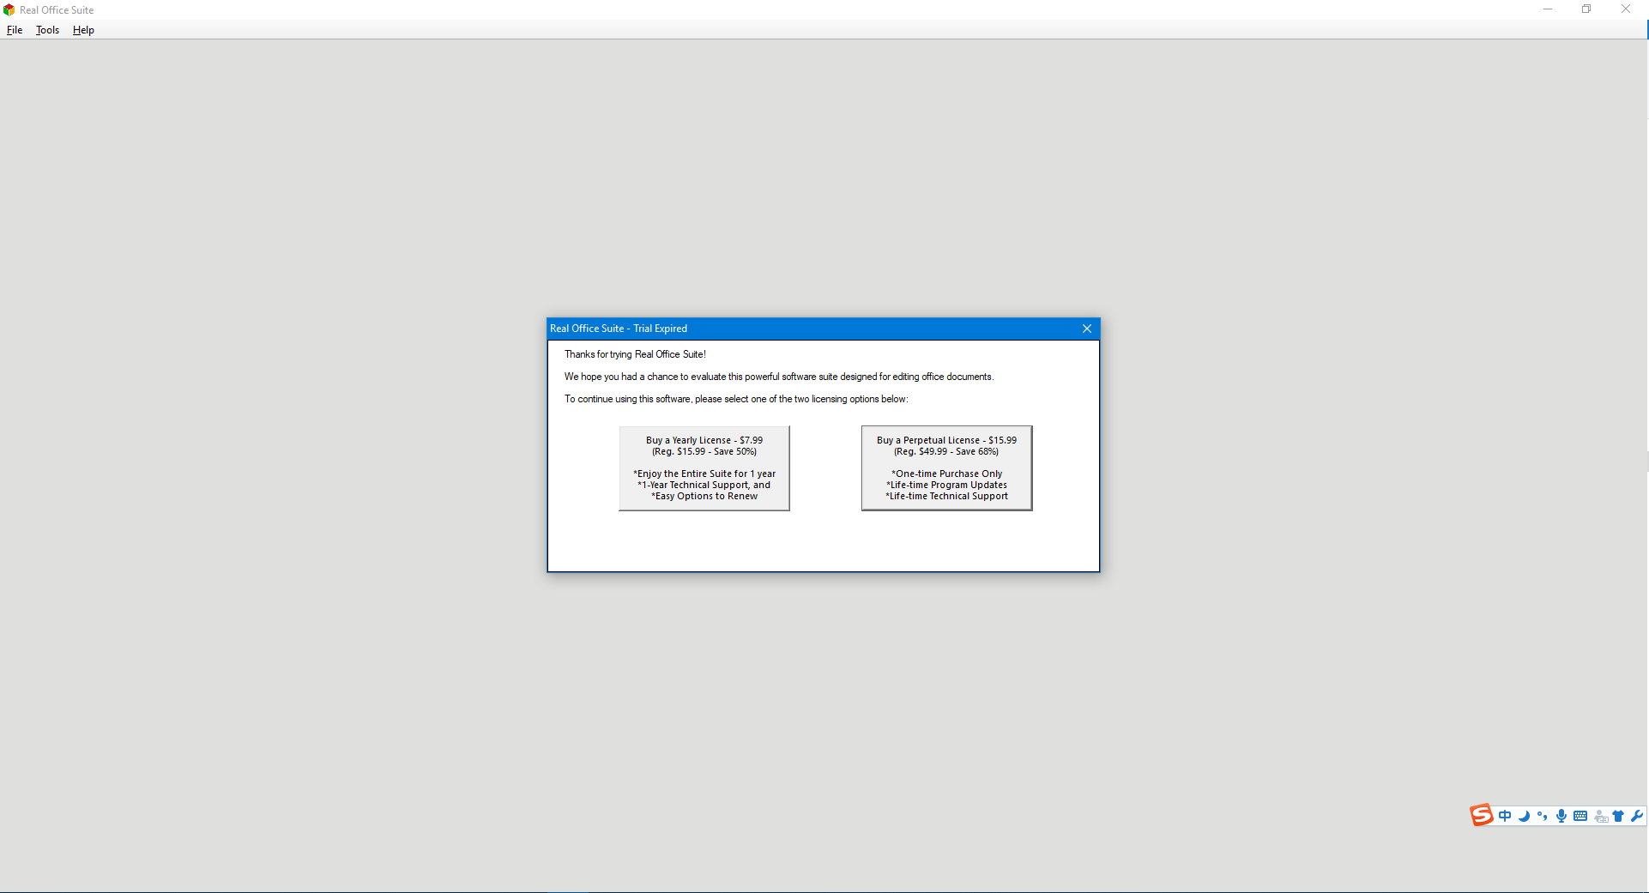Image resolution: width=1649 pixels, height=893 pixels.
Task: Start voice input with the microphone icon
Action: pyautogui.click(x=1561, y=817)
